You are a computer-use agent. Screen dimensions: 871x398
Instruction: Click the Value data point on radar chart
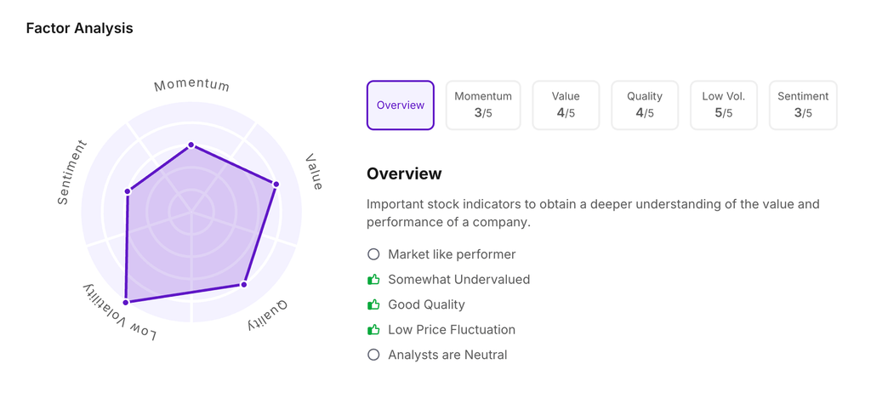pyautogui.click(x=276, y=184)
